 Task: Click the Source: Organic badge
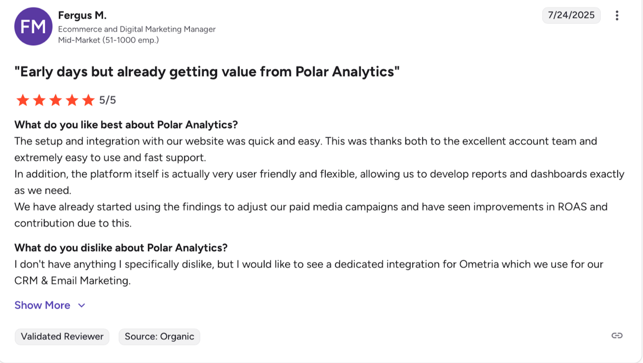click(x=159, y=336)
